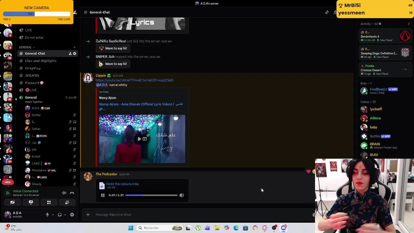Seek in the Hoist the colours progress bar
The height and width of the screenshot is (233, 414).
[x=151, y=195]
